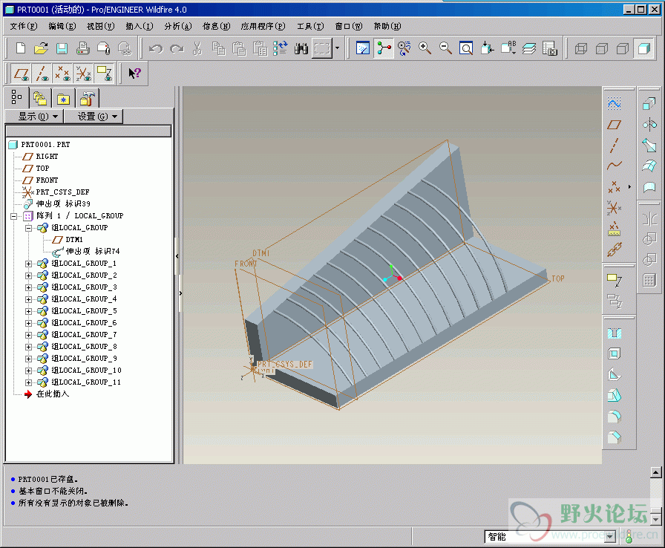The height and width of the screenshot is (548, 665).
Task: Open the layers icon in the toolbar
Action: [x=529, y=48]
